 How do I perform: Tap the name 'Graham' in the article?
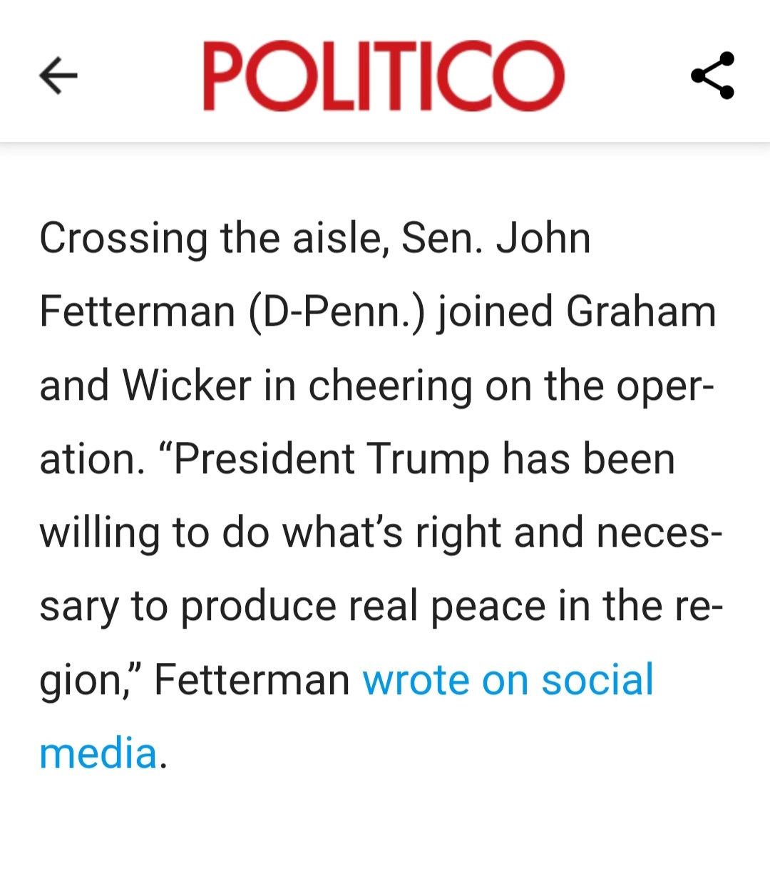pos(641,312)
